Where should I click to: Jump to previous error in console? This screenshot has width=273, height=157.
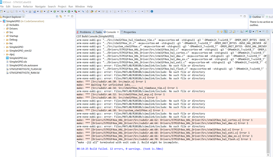(x=222, y=32)
